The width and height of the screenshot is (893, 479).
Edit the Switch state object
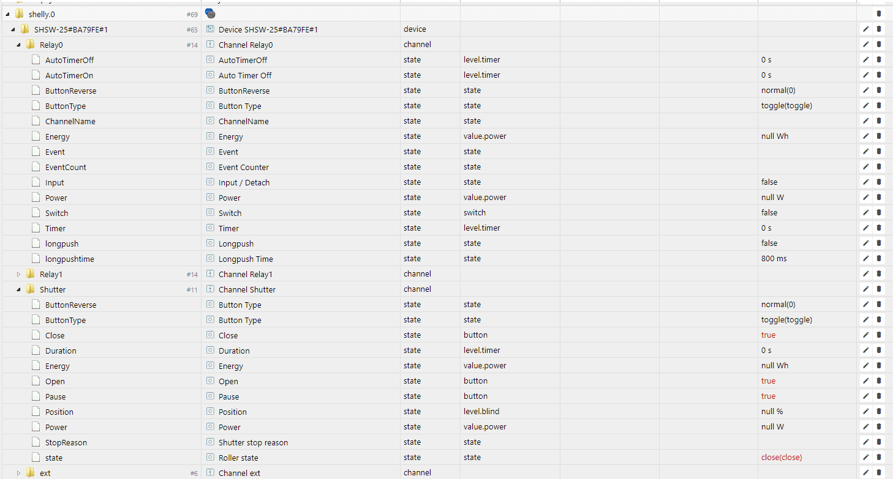pyautogui.click(x=866, y=212)
